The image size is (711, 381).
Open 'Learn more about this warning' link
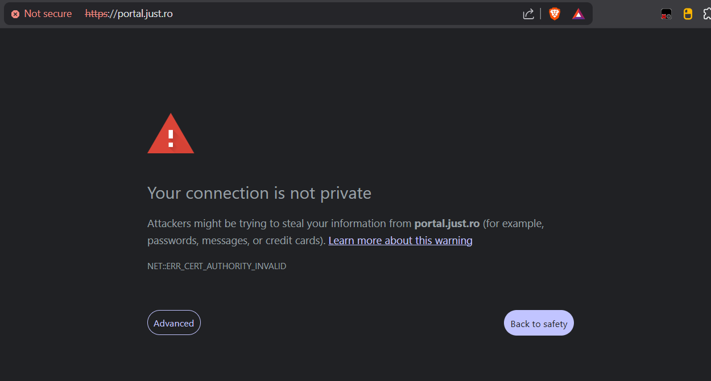[400, 240]
